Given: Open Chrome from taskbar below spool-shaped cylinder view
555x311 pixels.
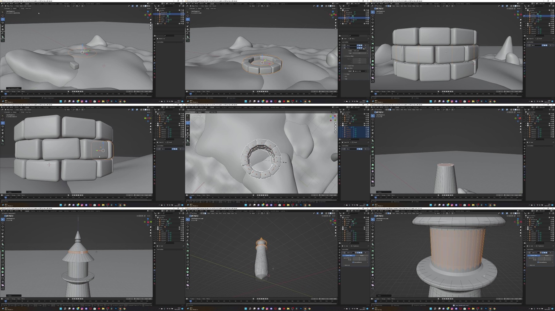Looking at the screenshot, I should (494, 309).
